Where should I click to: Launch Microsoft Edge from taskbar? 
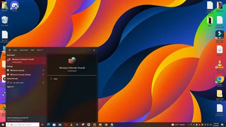tap(48, 125)
